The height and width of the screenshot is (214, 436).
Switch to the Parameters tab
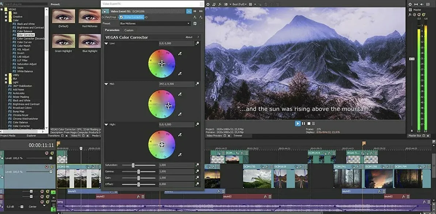coord(112,30)
